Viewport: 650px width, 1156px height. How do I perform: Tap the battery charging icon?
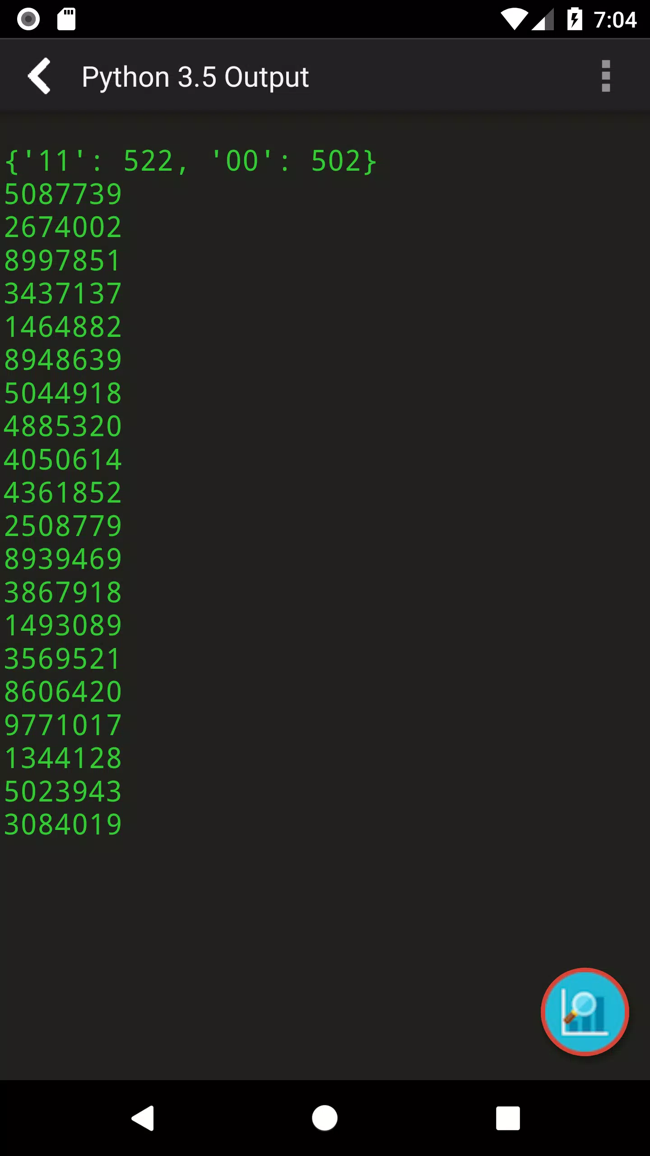575,19
